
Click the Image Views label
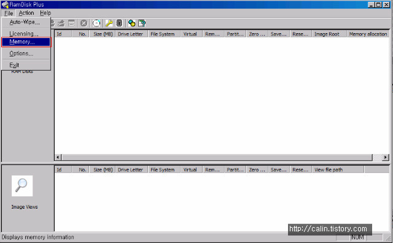[x=25, y=207]
